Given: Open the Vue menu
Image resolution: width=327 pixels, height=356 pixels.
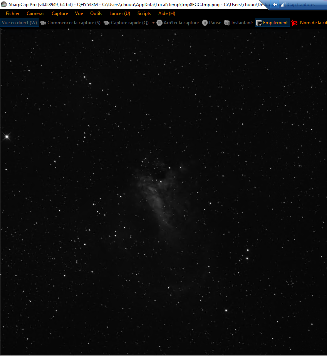Looking at the screenshot, I should 79,13.
